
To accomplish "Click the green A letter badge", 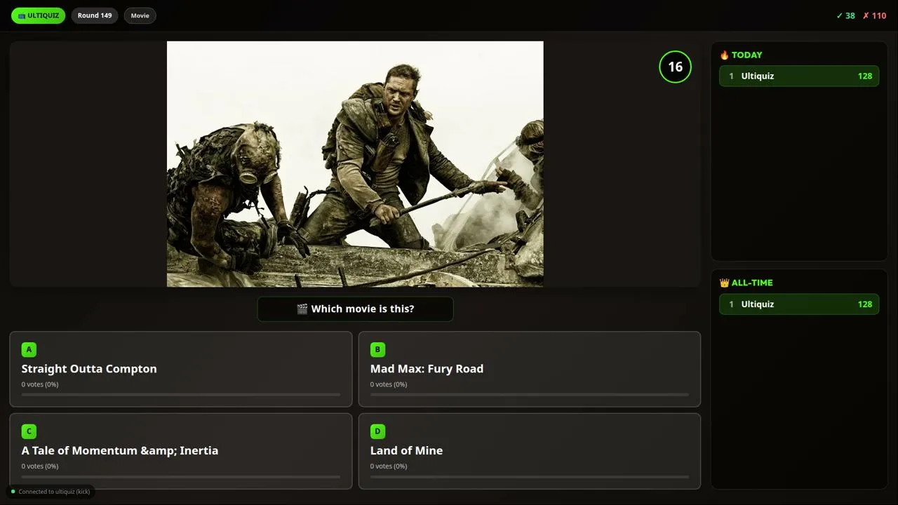I will point(29,349).
